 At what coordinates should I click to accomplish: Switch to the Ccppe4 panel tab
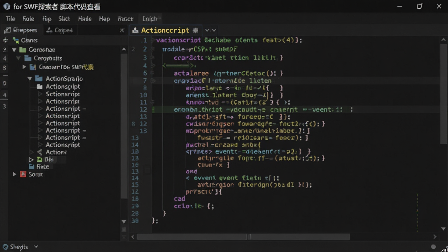click(x=60, y=30)
